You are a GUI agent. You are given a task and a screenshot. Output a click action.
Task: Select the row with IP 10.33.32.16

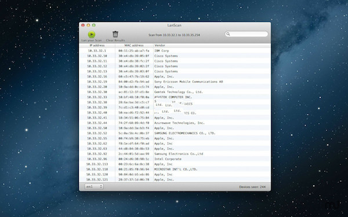(x=175, y=76)
